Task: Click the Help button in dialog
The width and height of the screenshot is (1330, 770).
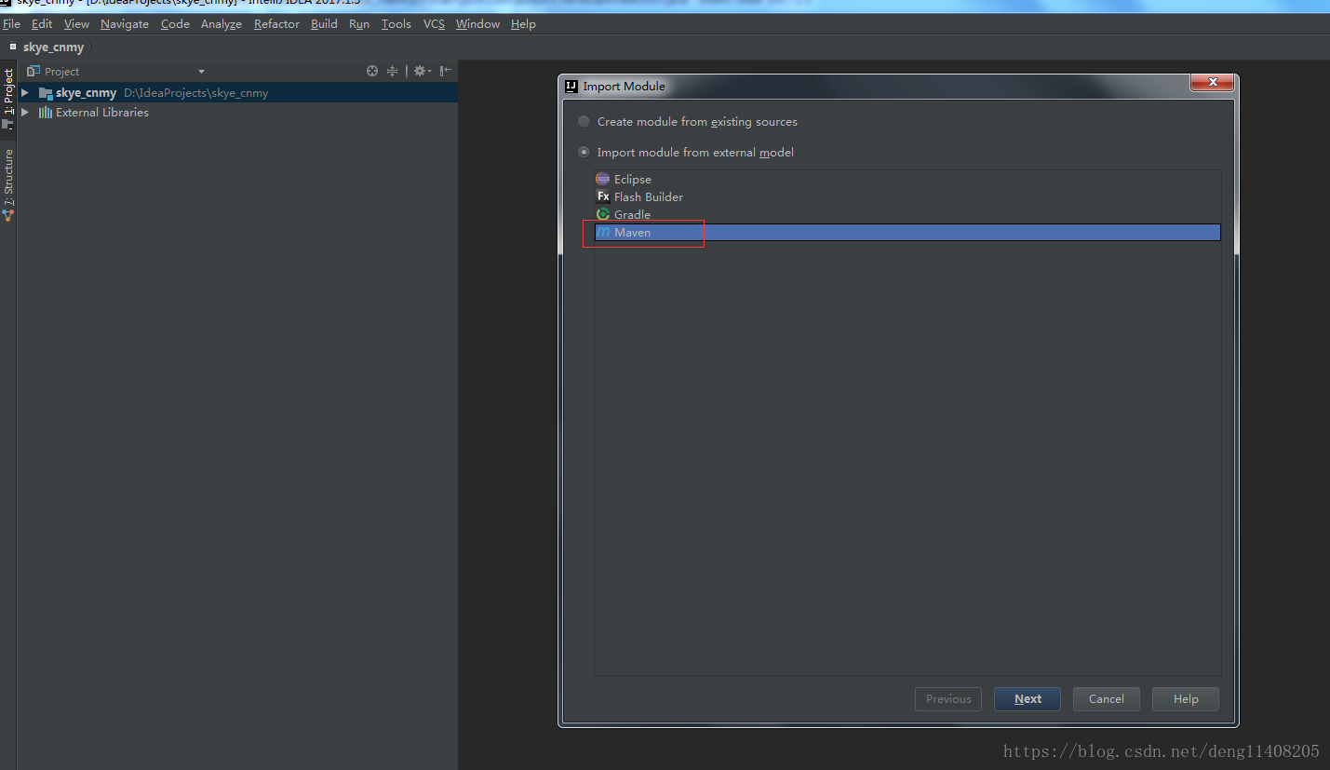Action: 1186,699
